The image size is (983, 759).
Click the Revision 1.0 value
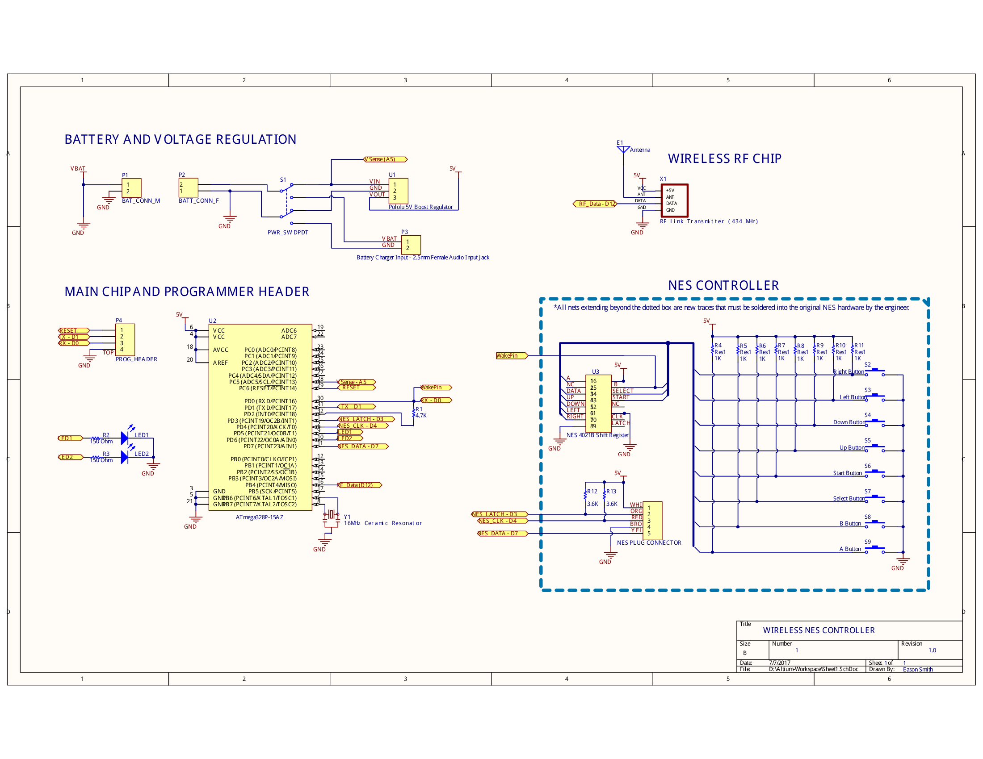(x=932, y=650)
